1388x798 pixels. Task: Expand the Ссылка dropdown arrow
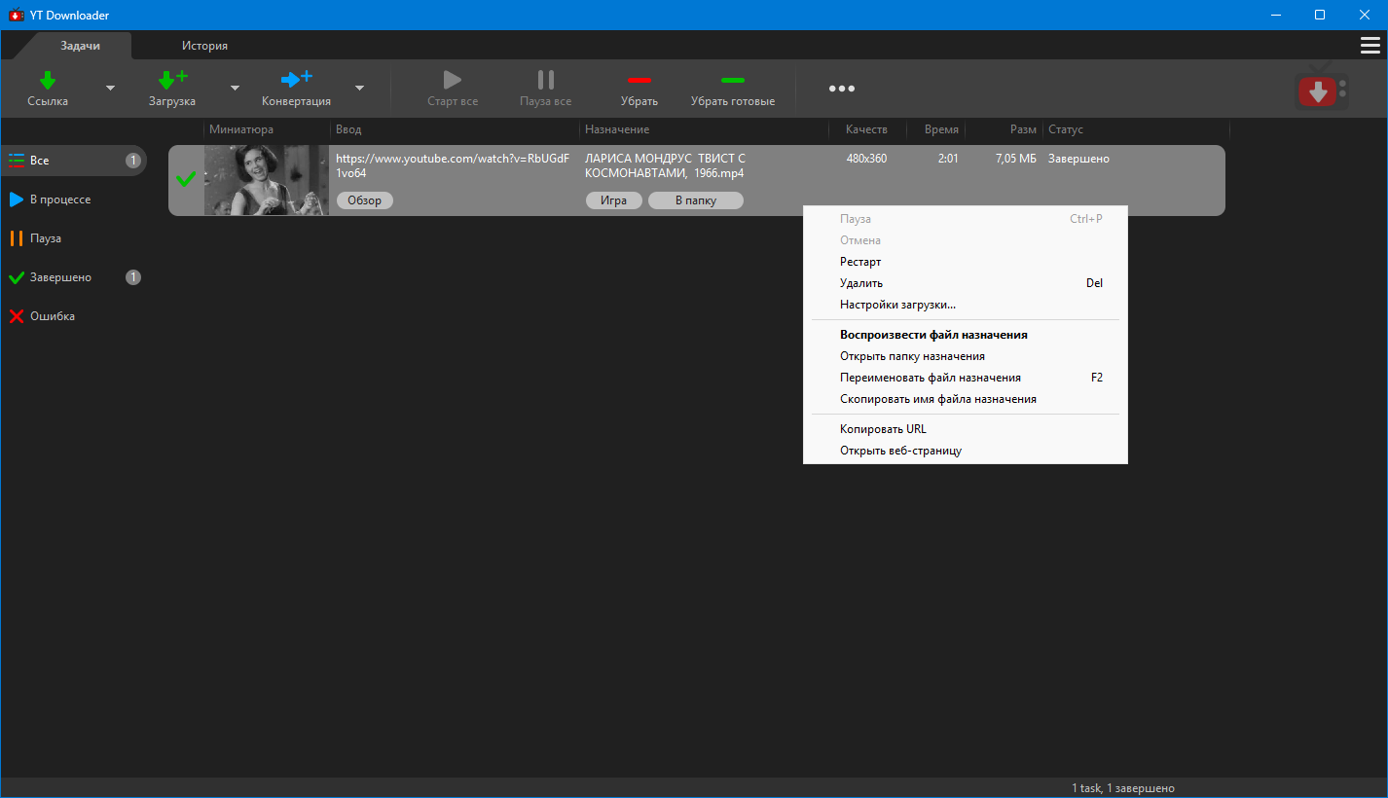point(110,89)
